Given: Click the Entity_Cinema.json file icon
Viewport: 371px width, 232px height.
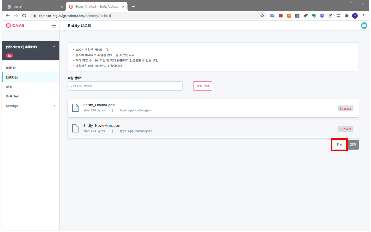Looking at the screenshot, I should click(x=75, y=108).
